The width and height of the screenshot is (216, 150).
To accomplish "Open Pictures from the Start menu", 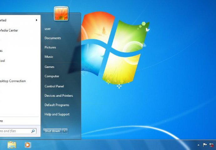I will click(50, 47).
